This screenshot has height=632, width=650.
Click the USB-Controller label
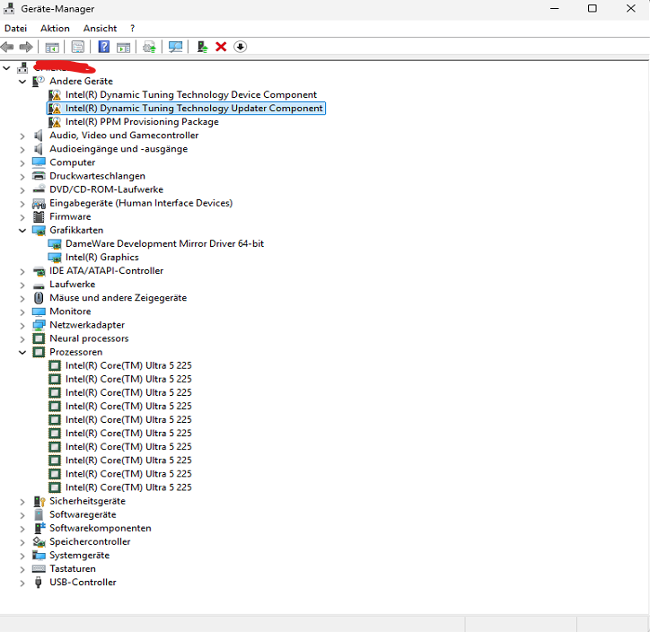[83, 583]
